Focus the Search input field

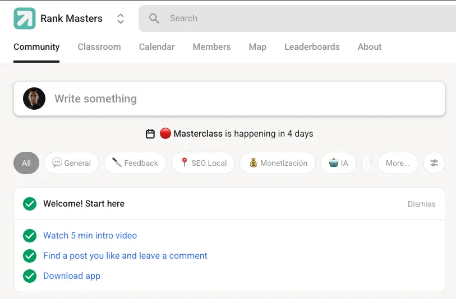297,18
